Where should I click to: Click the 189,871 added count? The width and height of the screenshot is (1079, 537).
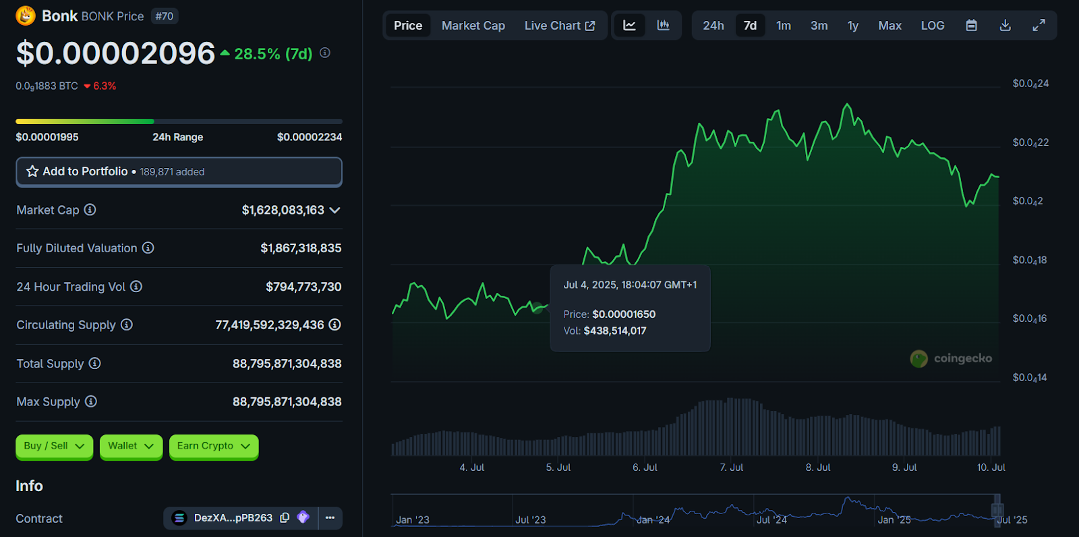click(172, 172)
